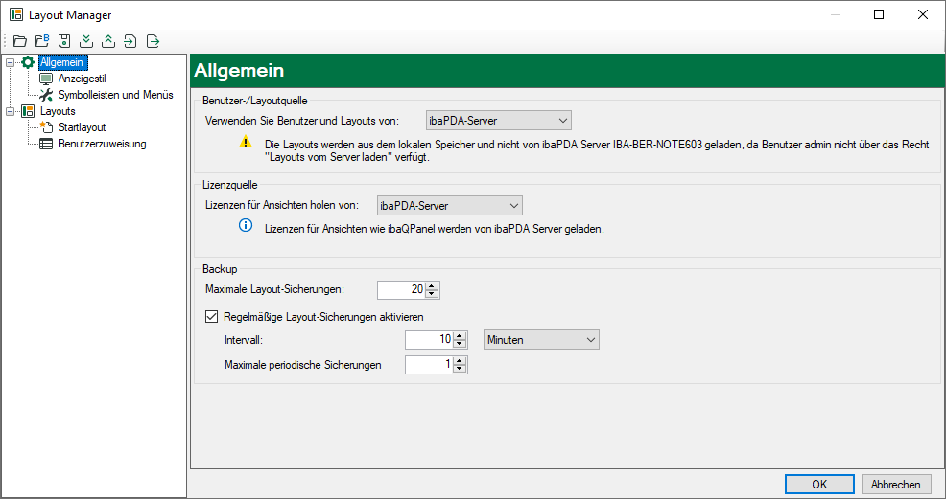The image size is (946, 499).
Task: Click the Intervall value input field
Action: (x=428, y=340)
